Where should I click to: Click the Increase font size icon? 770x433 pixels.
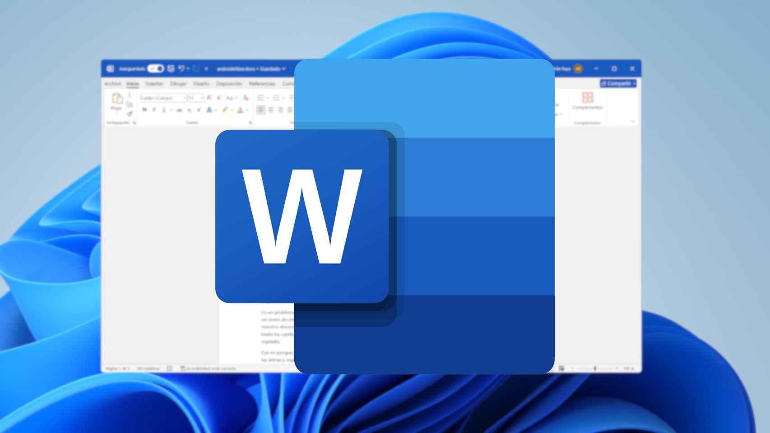point(209,98)
